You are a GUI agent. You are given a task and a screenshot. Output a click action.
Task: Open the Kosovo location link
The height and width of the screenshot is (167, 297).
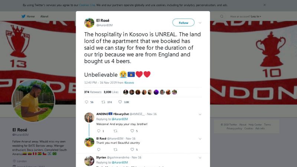tap(129, 82)
